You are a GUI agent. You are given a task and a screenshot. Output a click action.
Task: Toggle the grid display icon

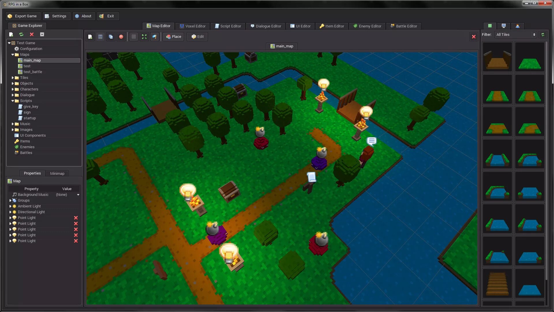(x=134, y=37)
